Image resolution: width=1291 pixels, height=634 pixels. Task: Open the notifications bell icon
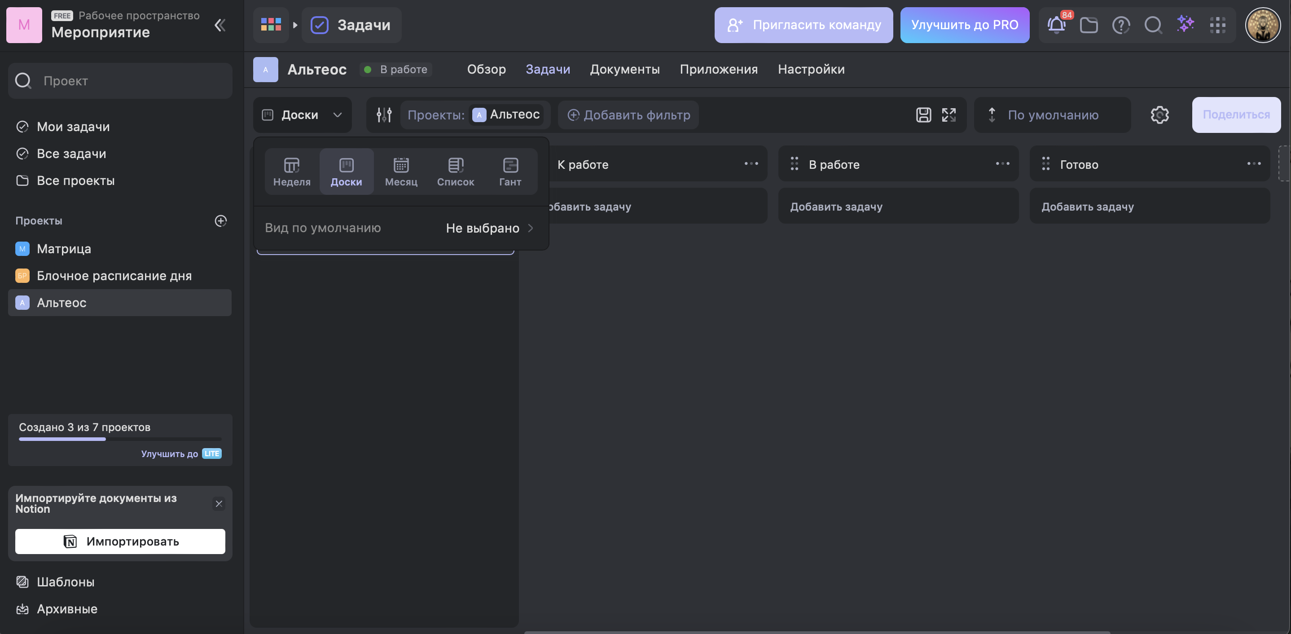click(1056, 25)
